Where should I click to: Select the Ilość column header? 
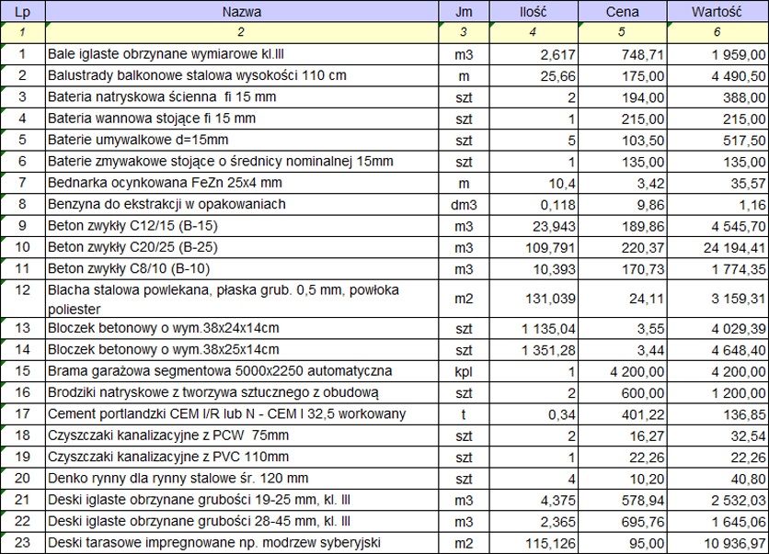click(534, 11)
